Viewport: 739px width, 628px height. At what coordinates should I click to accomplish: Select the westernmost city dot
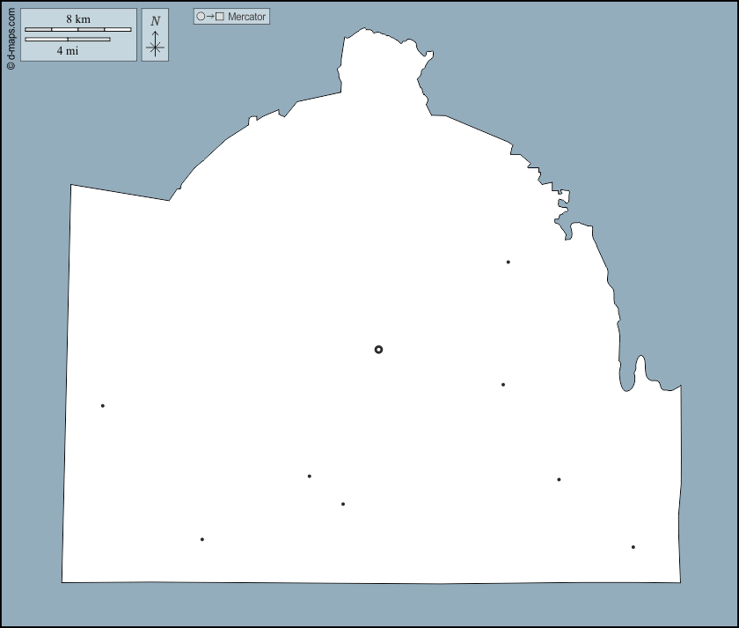pyautogui.click(x=103, y=406)
